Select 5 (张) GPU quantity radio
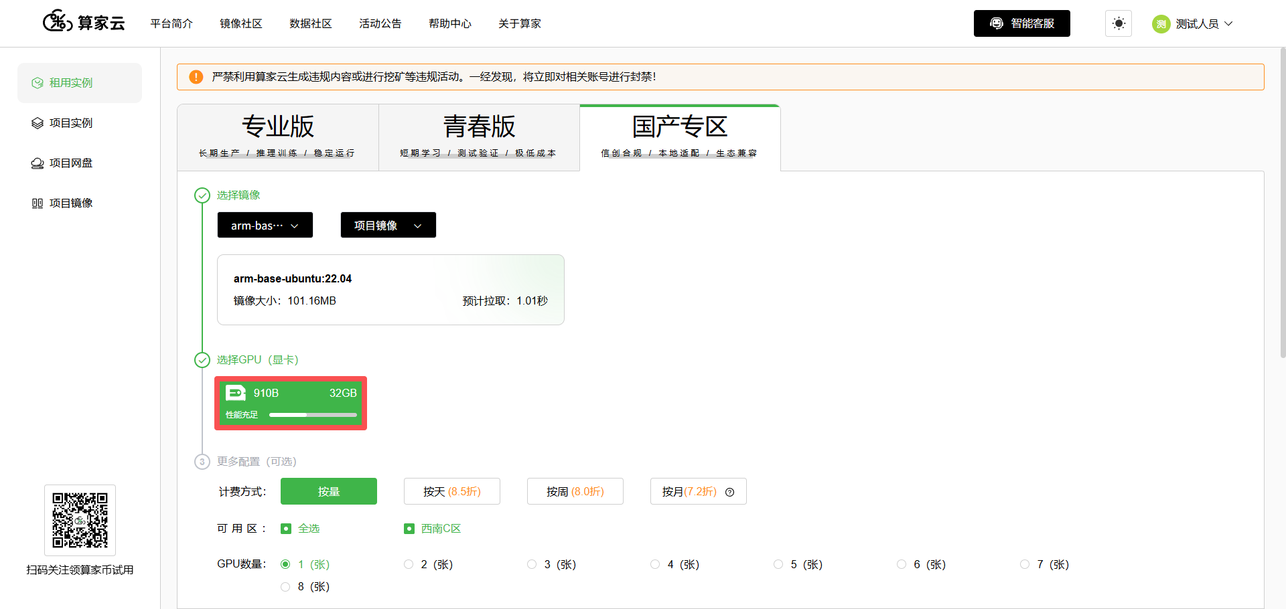The image size is (1286, 609). point(778,564)
